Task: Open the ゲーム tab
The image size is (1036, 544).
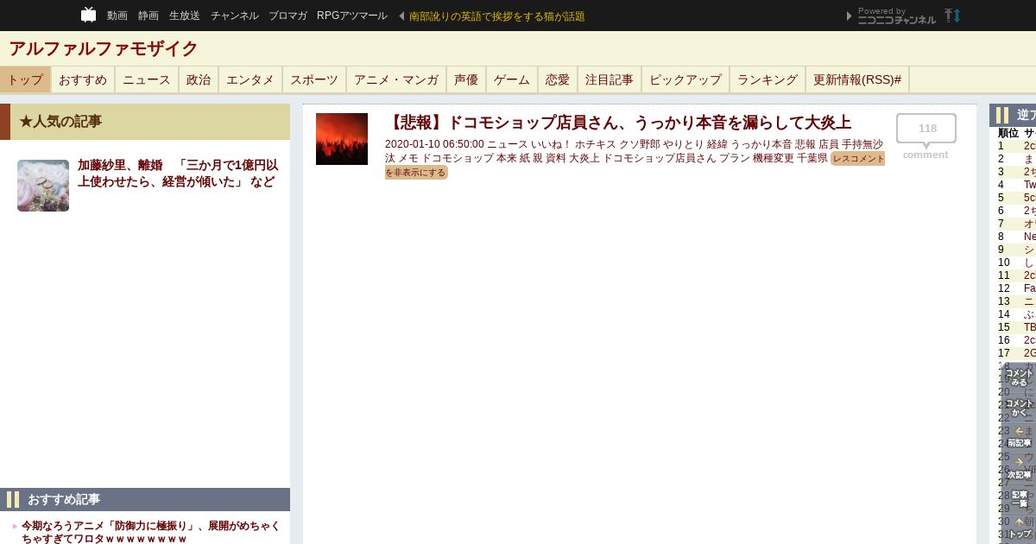Action: 512,79
